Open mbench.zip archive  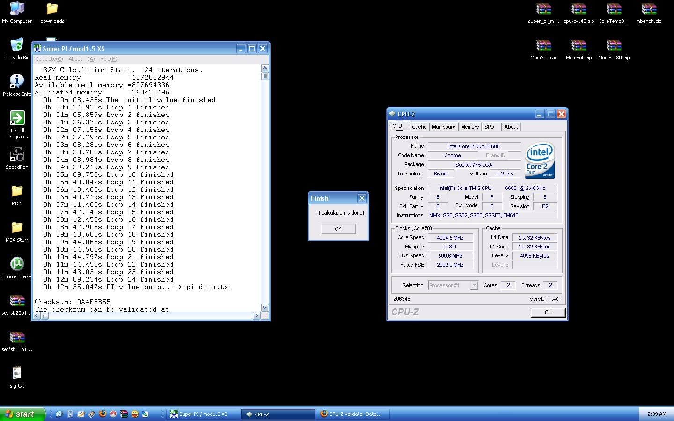[649, 13]
